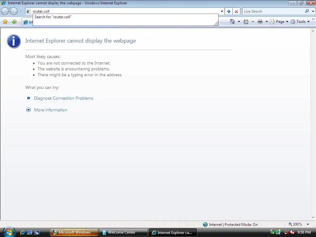Open the Windows Start orb

9,232
